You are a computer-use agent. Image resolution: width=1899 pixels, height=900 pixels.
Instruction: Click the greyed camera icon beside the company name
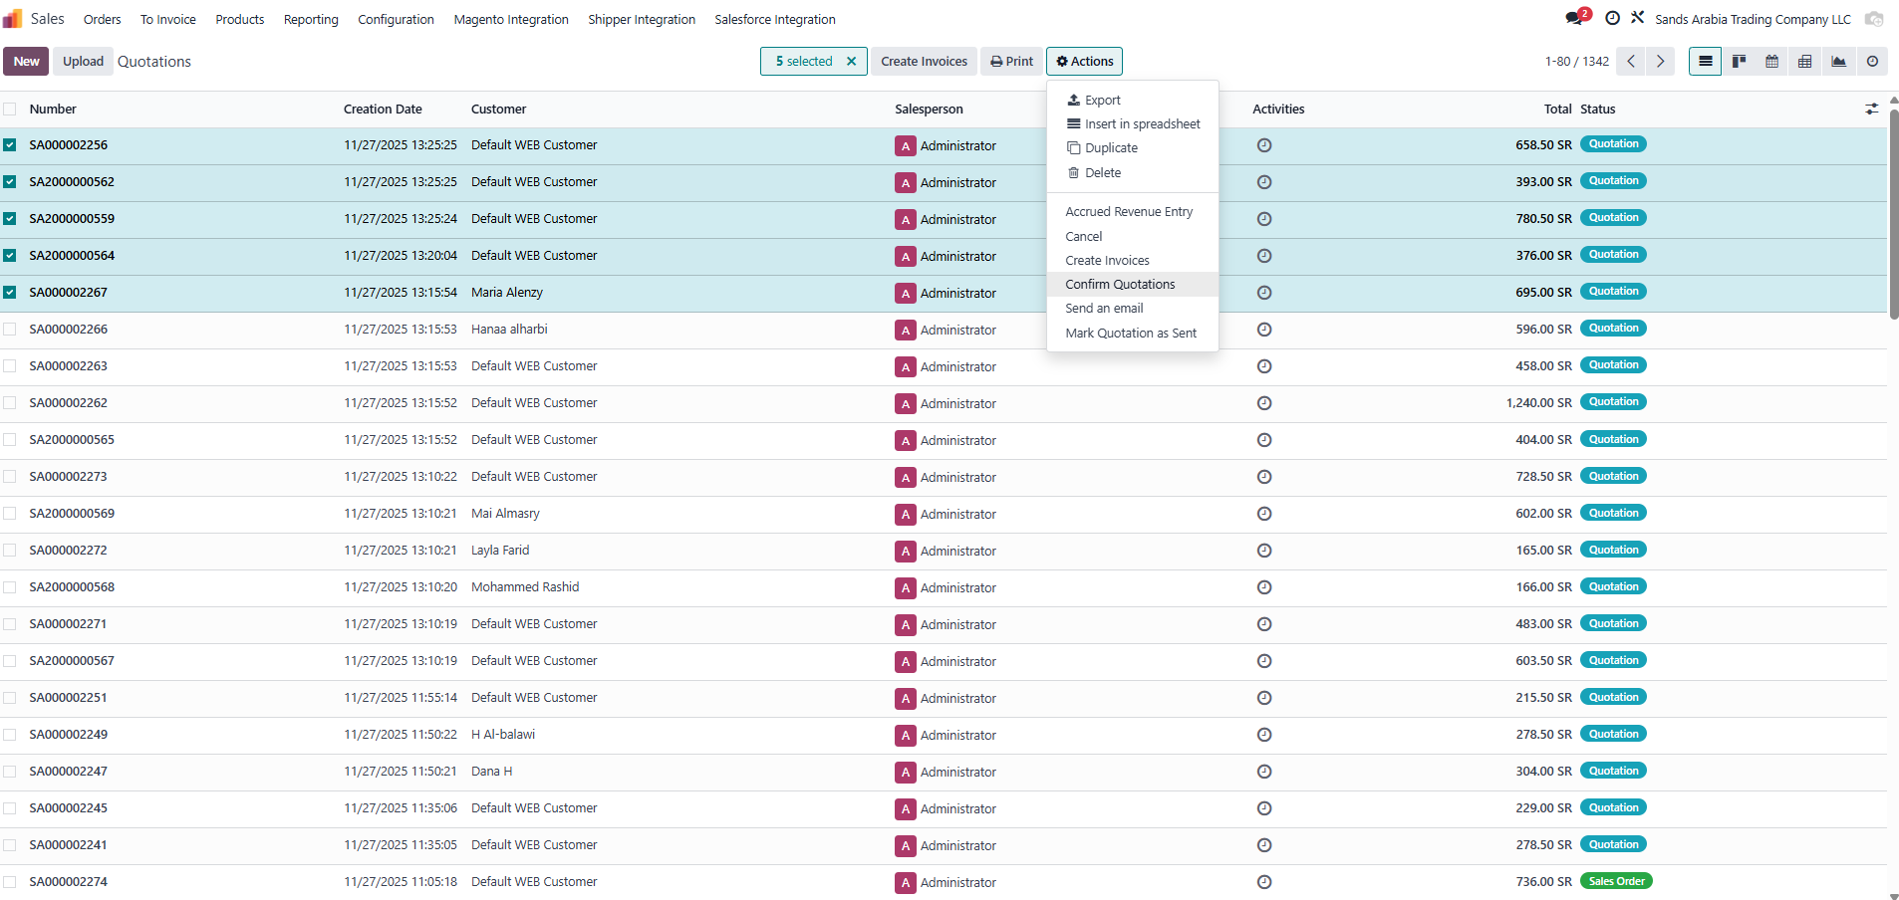(x=1874, y=19)
